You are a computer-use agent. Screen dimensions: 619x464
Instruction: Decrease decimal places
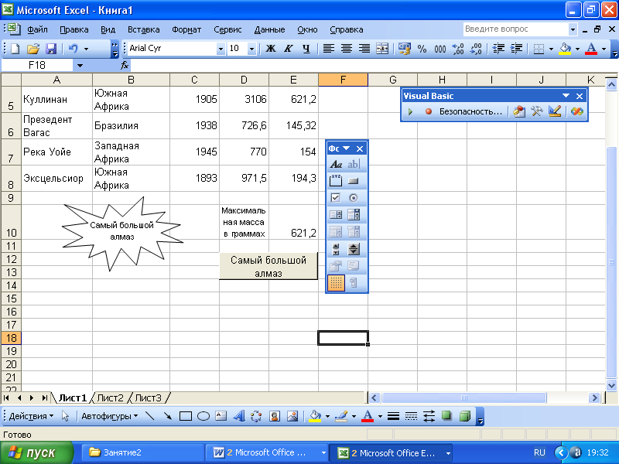476,49
